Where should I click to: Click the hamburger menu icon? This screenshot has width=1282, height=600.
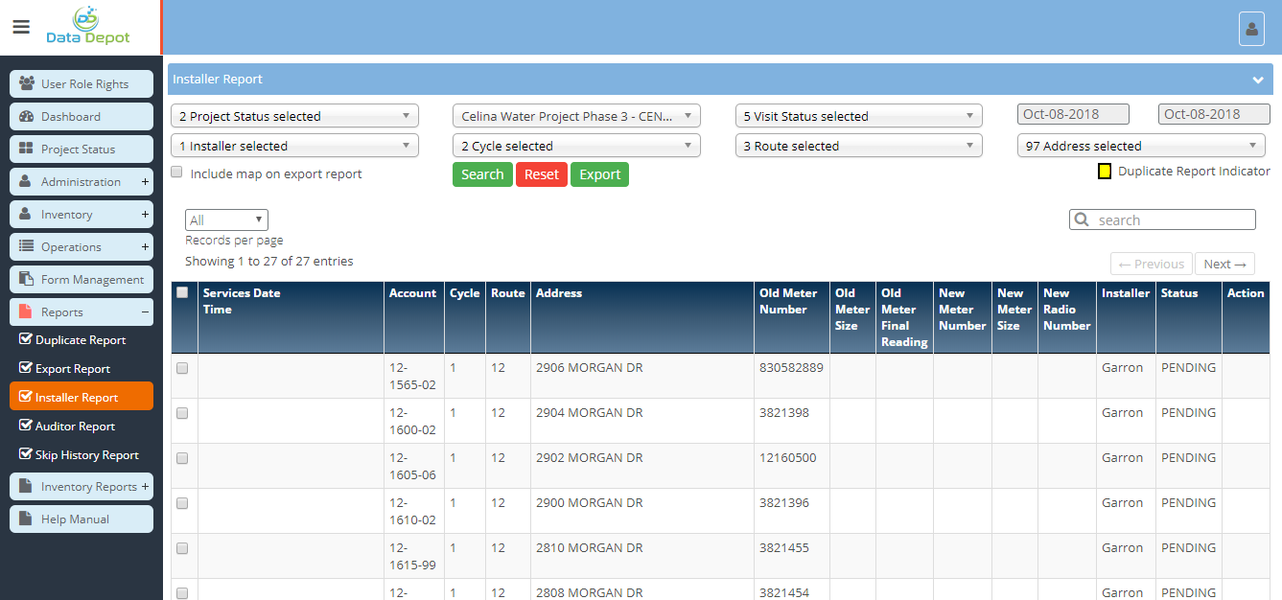tap(21, 27)
